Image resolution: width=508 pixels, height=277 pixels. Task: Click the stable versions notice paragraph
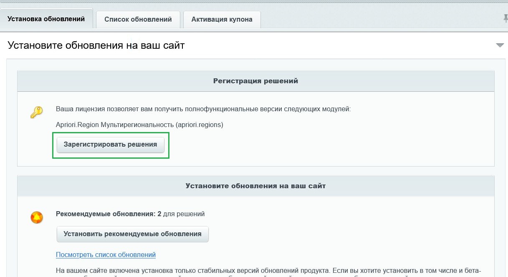point(268,271)
